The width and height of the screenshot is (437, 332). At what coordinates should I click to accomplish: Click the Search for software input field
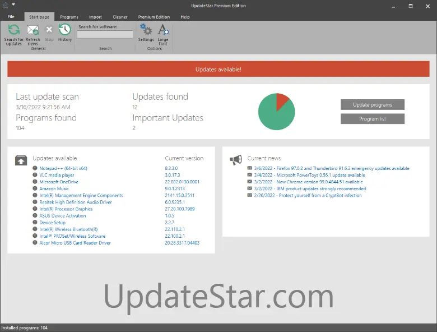(105, 35)
